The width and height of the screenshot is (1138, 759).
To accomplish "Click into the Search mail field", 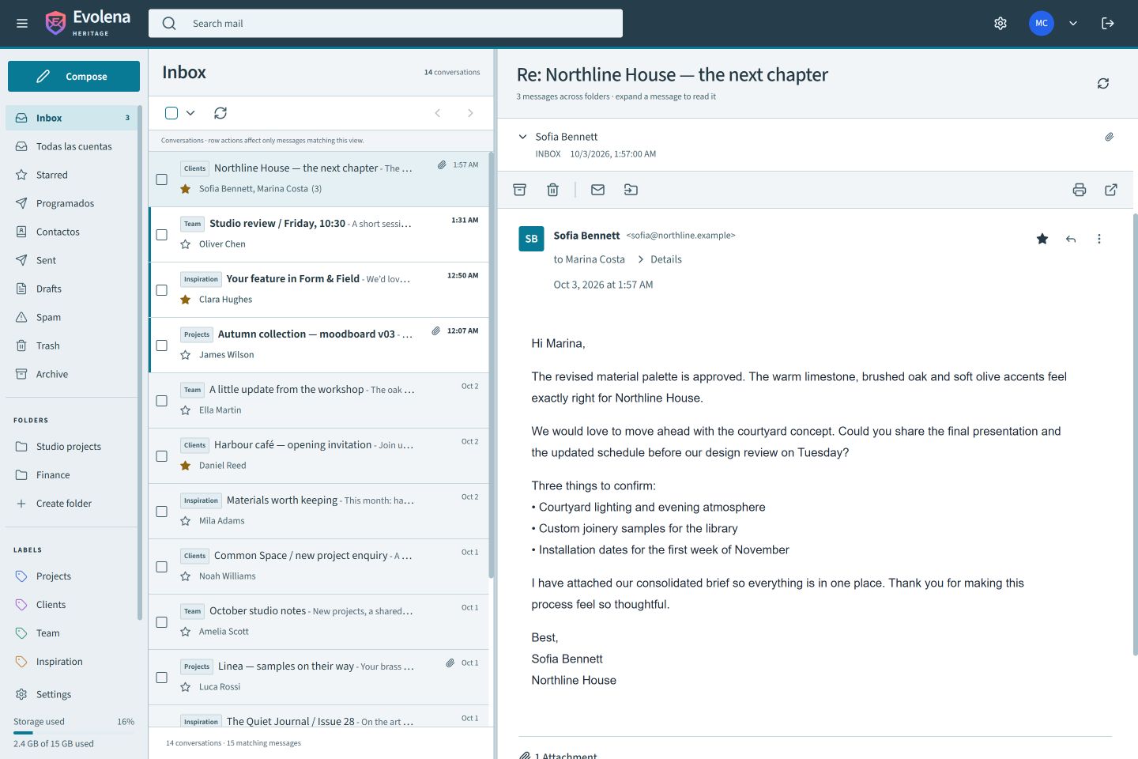I will pos(386,23).
